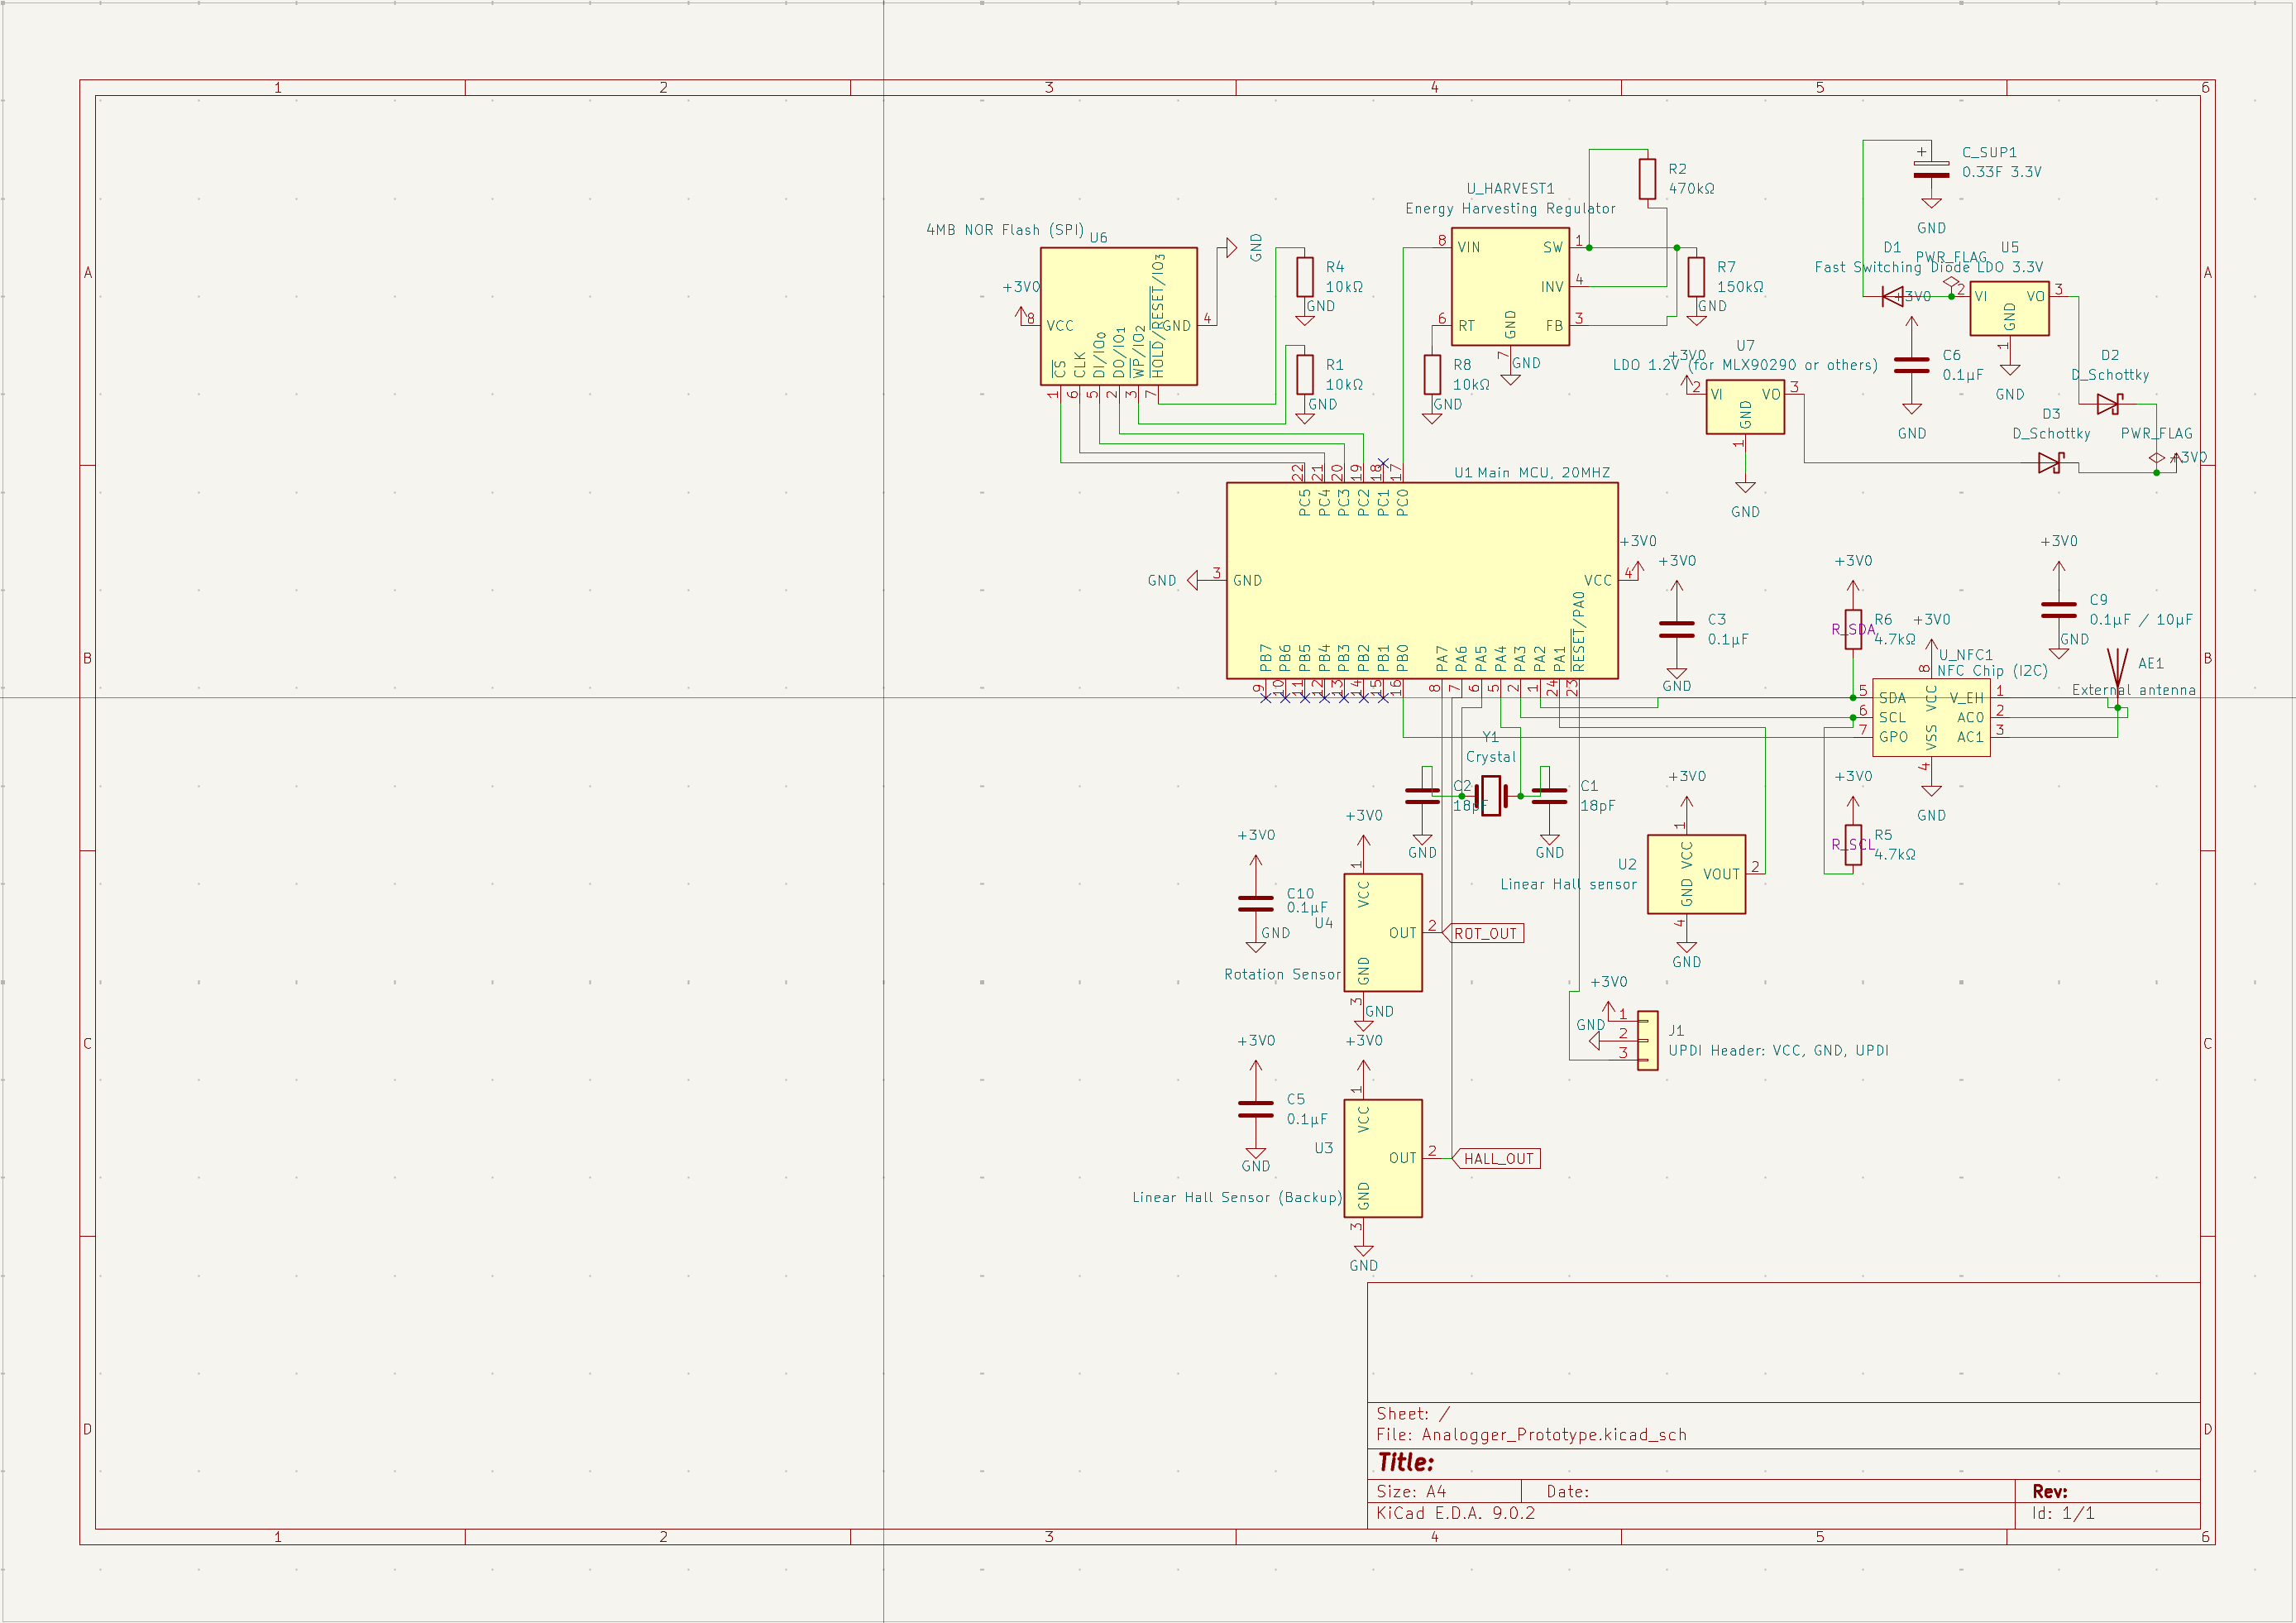Select capacitor C9 symbol

pos(2058,610)
